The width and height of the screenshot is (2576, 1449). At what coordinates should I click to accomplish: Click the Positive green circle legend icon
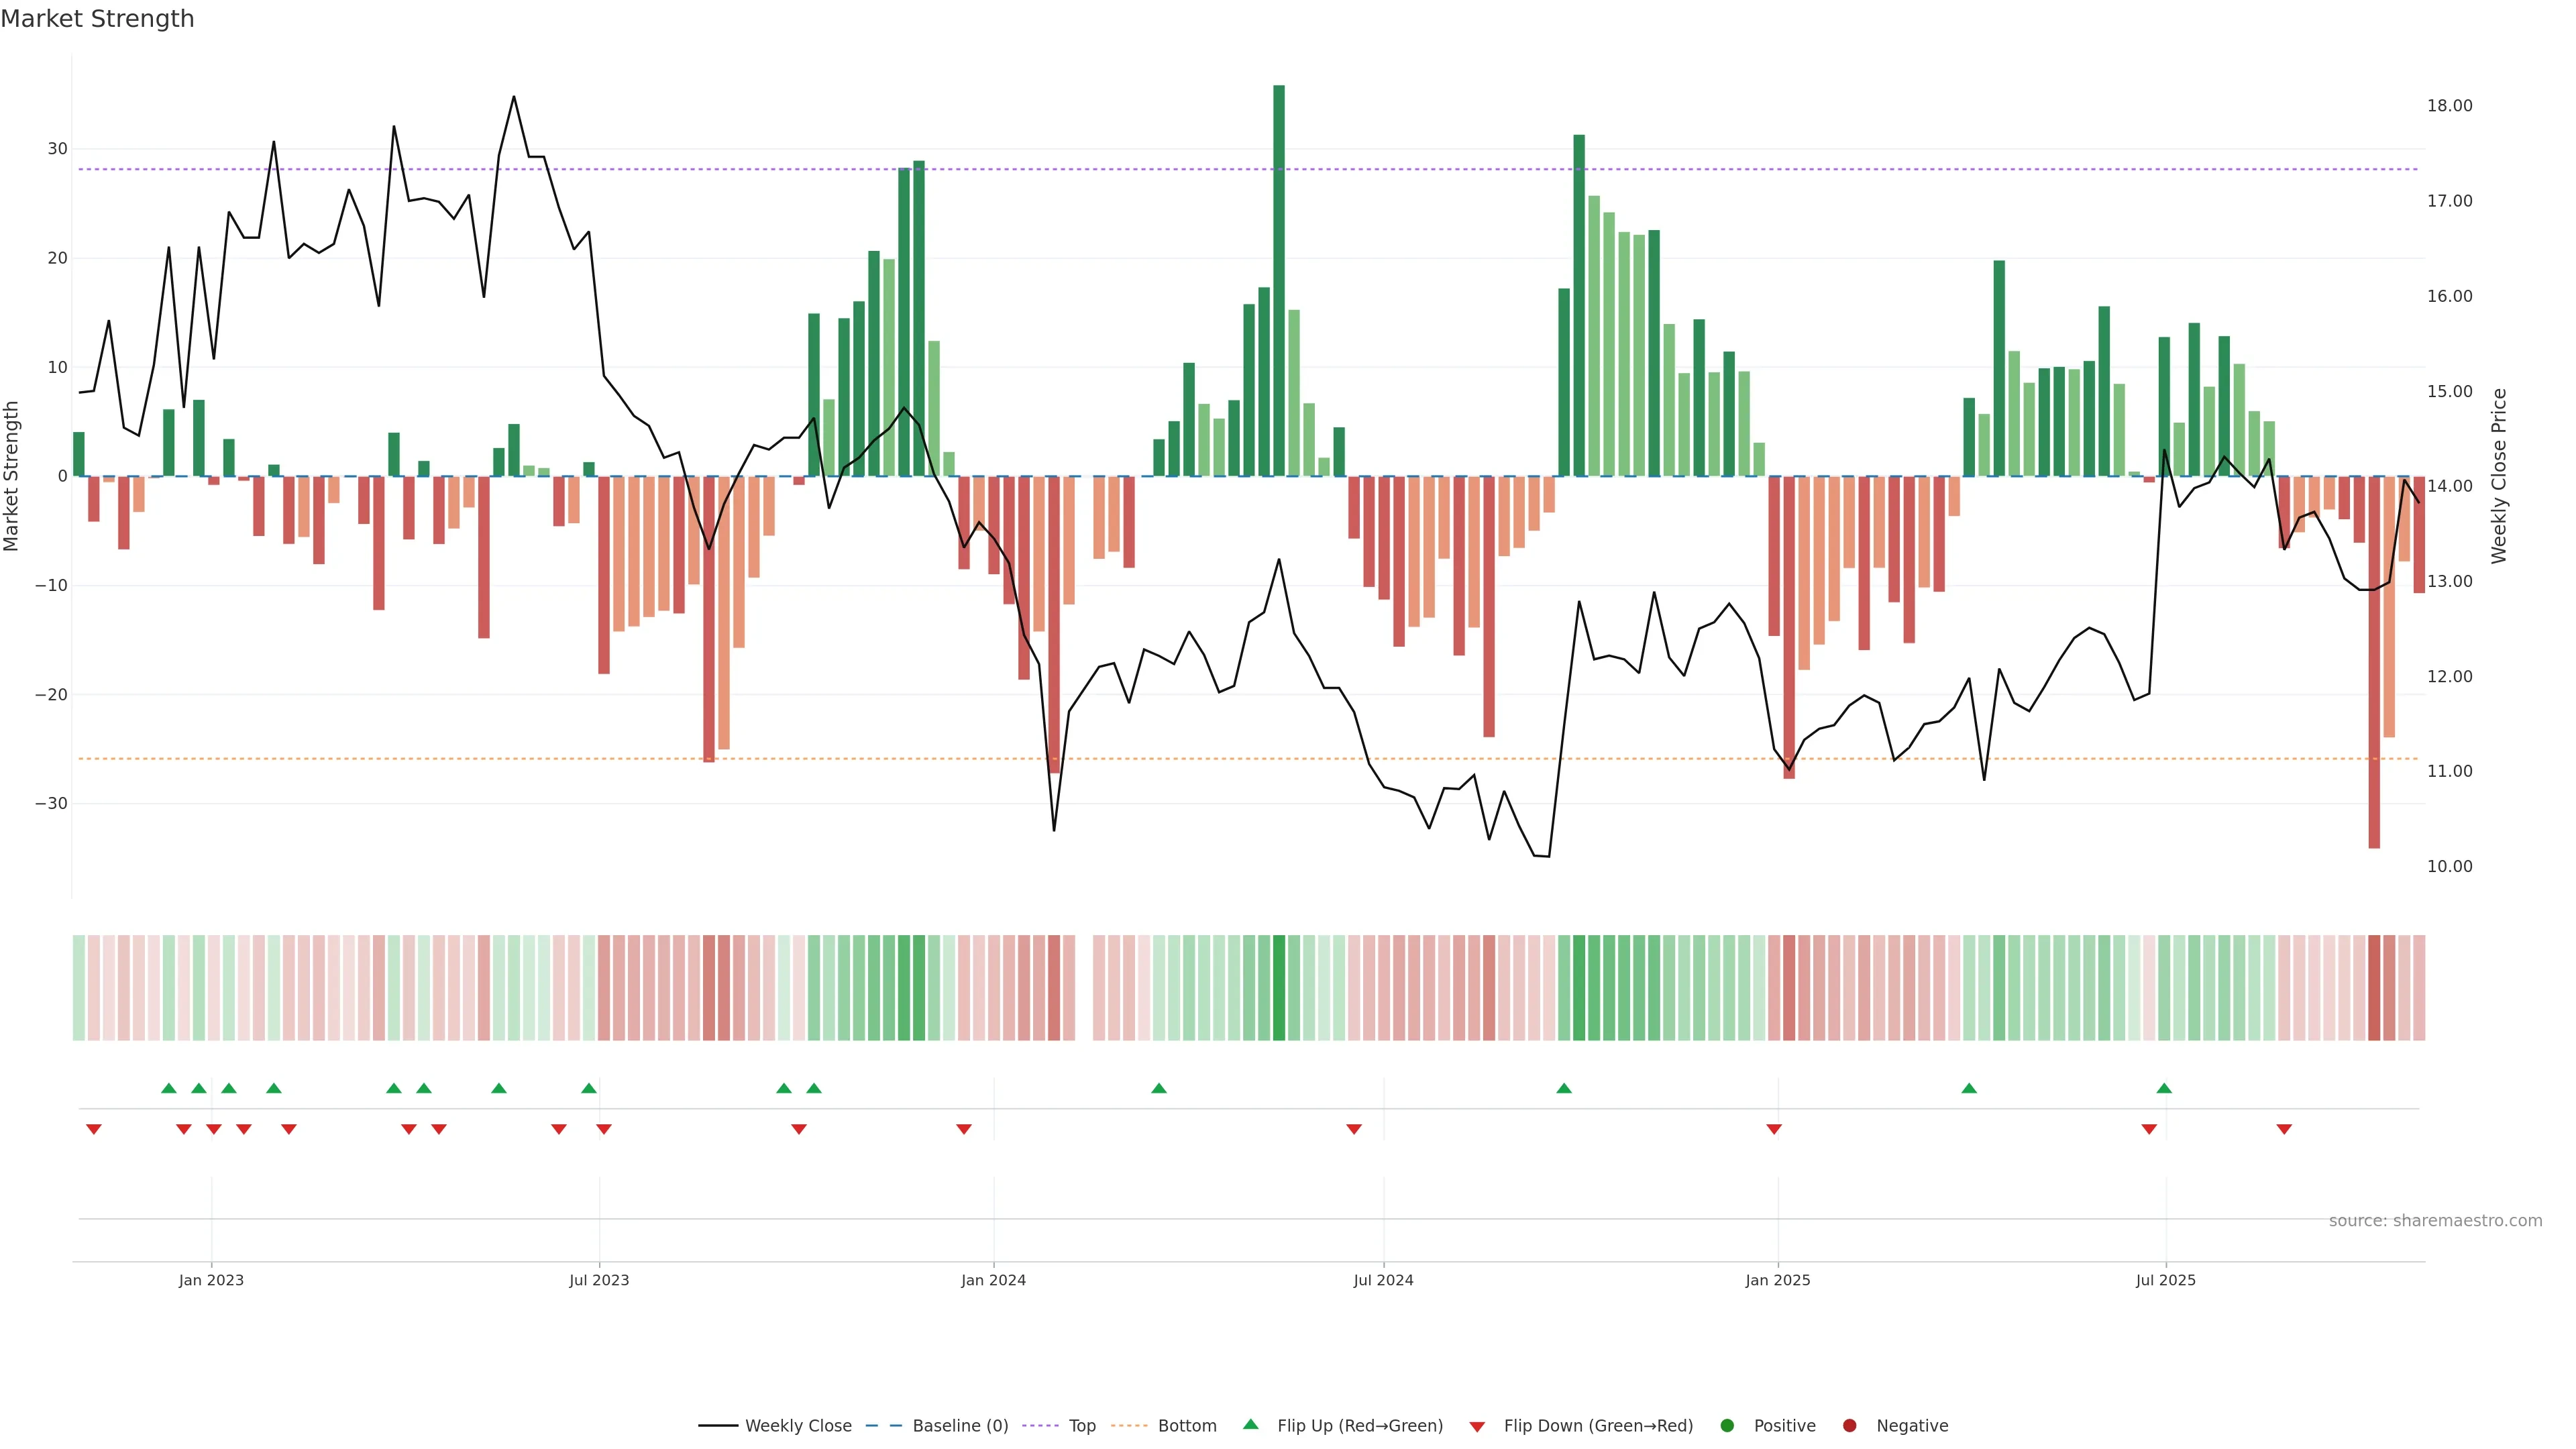coord(1727,1426)
